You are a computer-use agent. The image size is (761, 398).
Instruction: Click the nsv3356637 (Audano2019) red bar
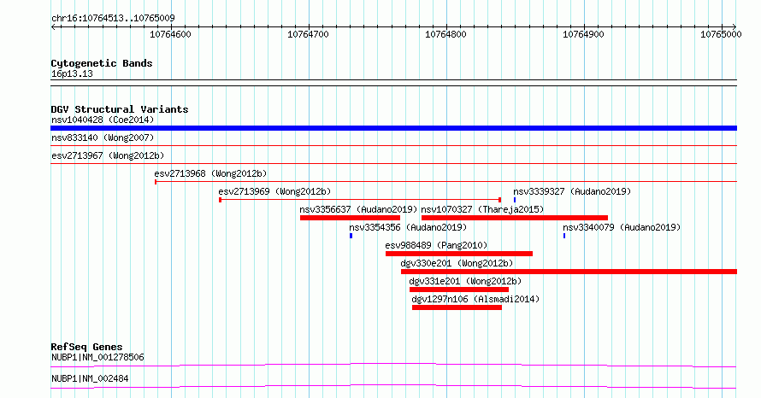350,218
